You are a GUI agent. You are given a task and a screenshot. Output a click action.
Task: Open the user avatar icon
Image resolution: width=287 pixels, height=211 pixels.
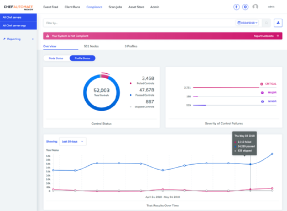(255, 7)
